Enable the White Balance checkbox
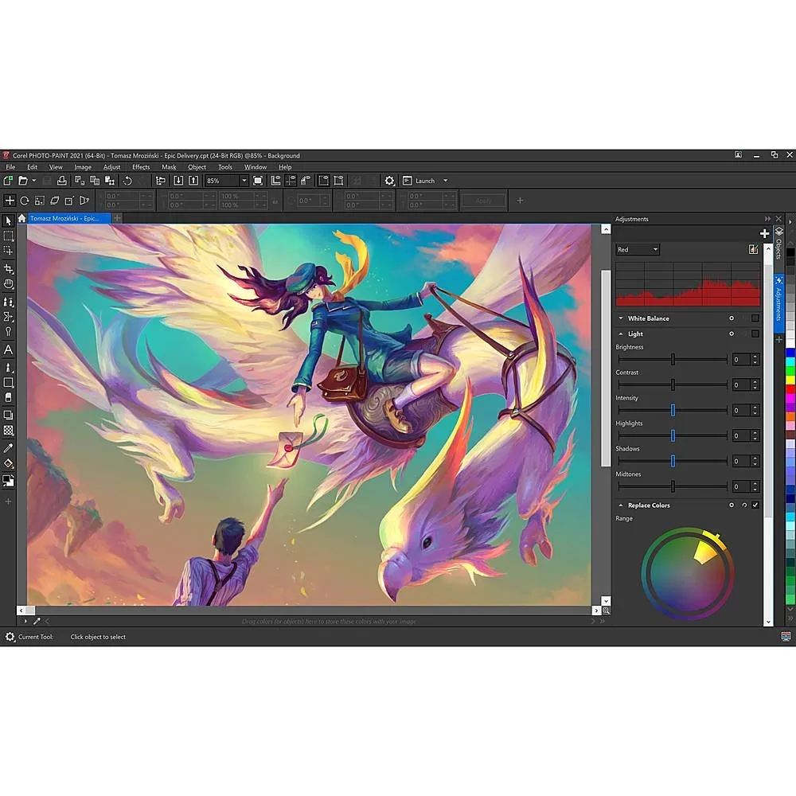The image size is (796, 796). (755, 318)
